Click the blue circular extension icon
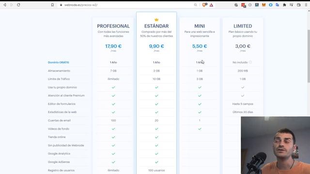310x174 pixels. pyautogui.click(x=270, y=5)
